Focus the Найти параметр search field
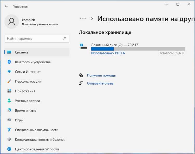Screen dimensions: 195x154 point(37,38)
